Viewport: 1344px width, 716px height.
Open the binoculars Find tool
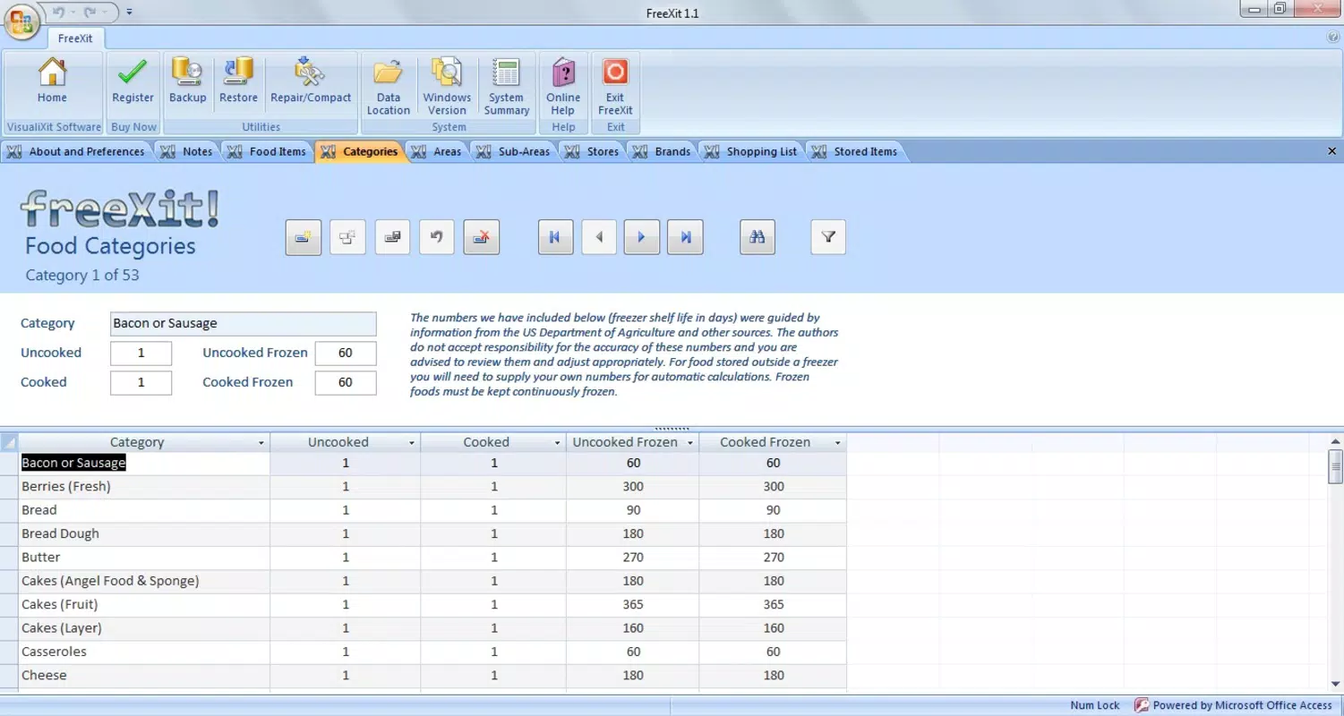tap(758, 237)
